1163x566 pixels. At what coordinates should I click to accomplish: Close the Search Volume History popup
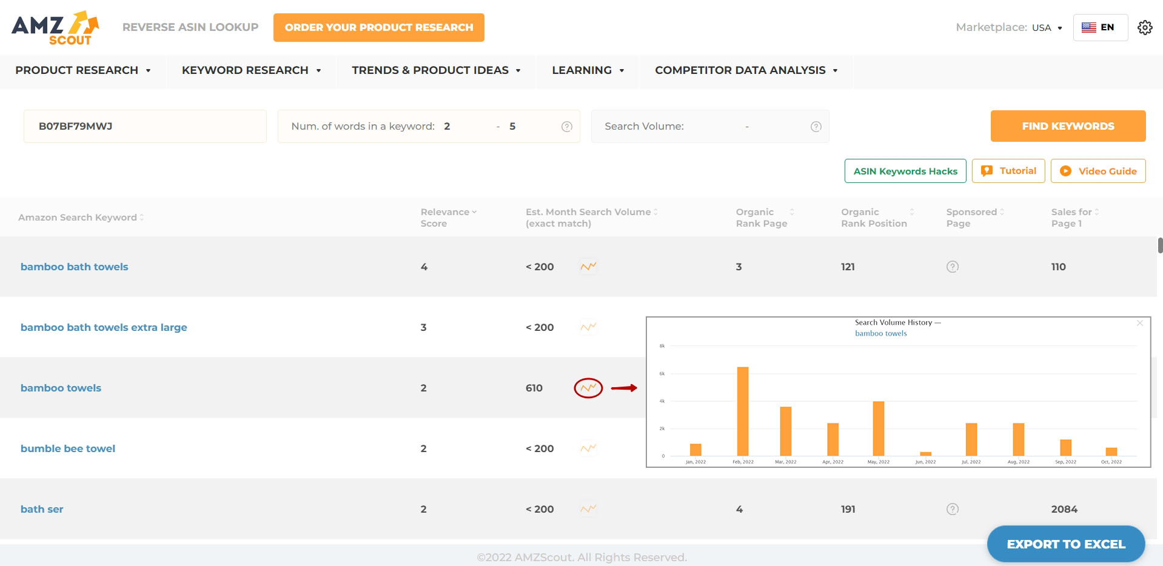tap(1140, 323)
